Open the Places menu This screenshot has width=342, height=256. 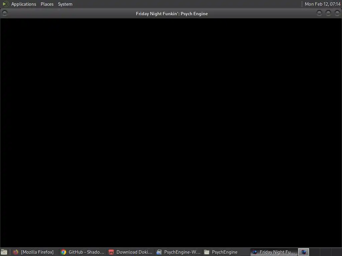point(47,4)
